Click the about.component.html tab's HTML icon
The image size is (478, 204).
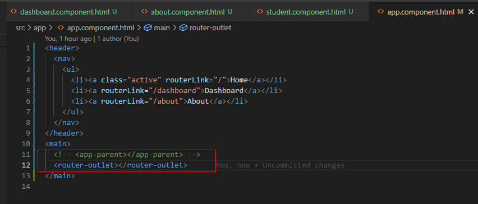click(145, 12)
